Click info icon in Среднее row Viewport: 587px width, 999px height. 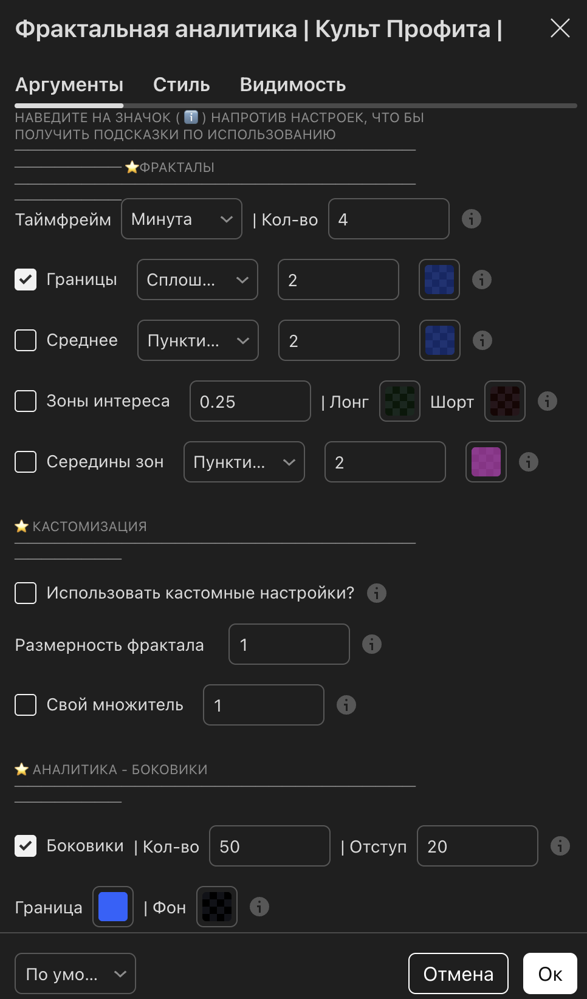[x=482, y=340]
